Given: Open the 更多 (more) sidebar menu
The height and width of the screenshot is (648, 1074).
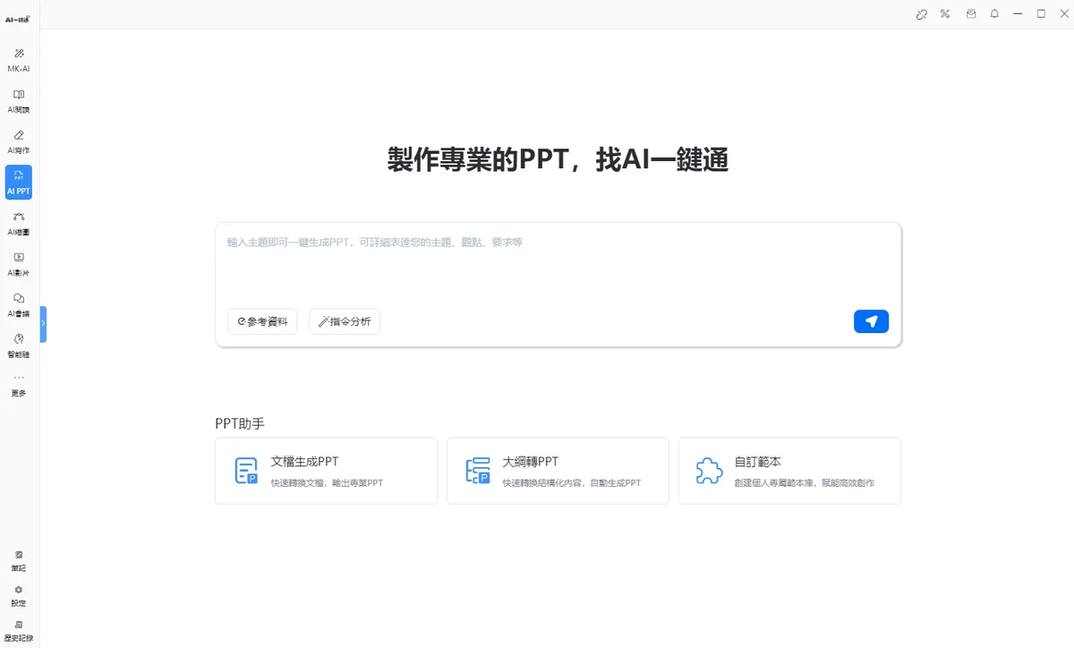Looking at the screenshot, I should pos(19,386).
